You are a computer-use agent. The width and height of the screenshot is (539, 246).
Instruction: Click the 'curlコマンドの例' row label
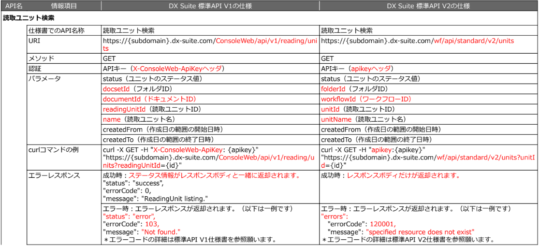tap(54, 150)
